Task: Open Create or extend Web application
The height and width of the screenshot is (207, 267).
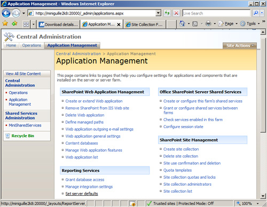Action: pyautogui.click(x=94, y=101)
